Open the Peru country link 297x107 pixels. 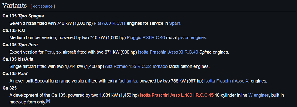[49, 52]
